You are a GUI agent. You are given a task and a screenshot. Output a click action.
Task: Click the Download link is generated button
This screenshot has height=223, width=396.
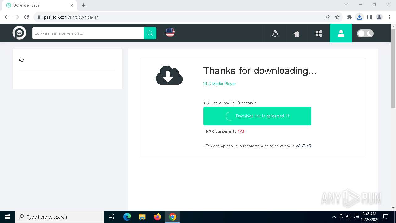[257, 116]
